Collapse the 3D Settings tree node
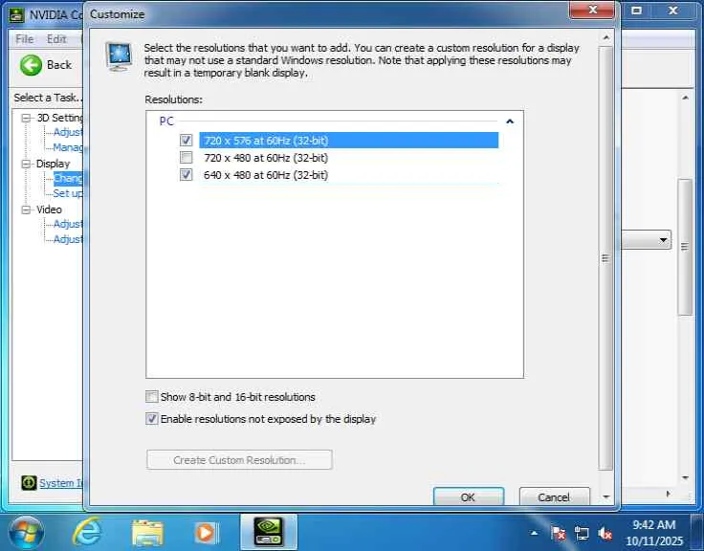Image resolution: width=704 pixels, height=551 pixels. point(27,118)
